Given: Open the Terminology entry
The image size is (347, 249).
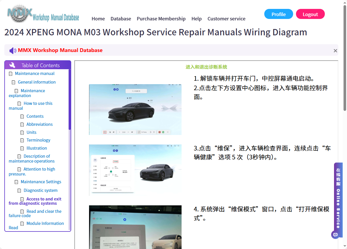Looking at the screenshot, I should [x=38, y=140].
